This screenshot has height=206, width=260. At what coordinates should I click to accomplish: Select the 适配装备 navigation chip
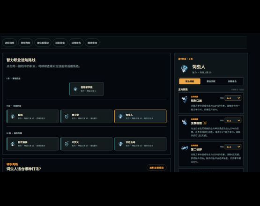click(x=60, y=43)
